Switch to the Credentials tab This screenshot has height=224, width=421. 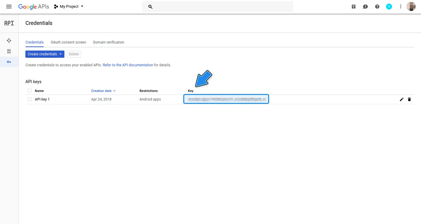[34, 42]
